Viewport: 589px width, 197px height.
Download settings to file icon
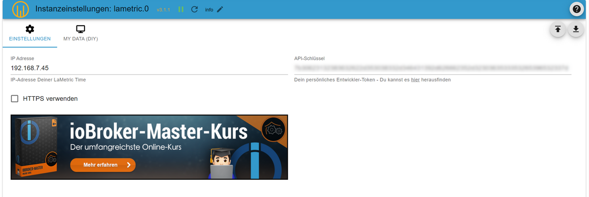coord(575,29)
